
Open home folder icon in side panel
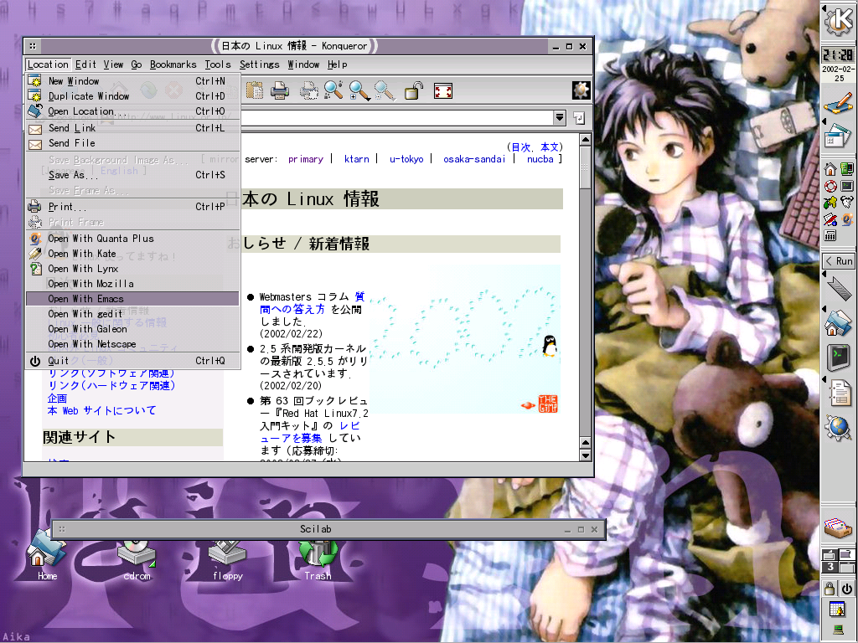(x=838, y=323)
